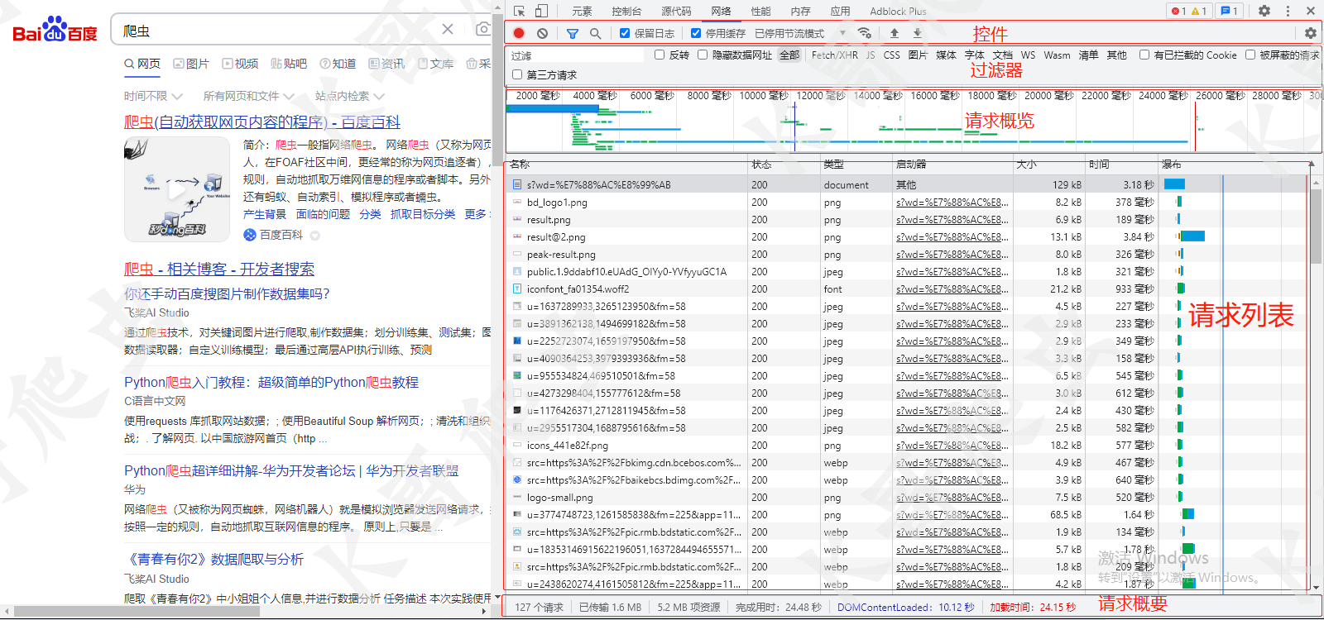Viewport: 1324px width, 620px height.
Task: Enable the 第三方请求 checkbox
Action: 517,74
